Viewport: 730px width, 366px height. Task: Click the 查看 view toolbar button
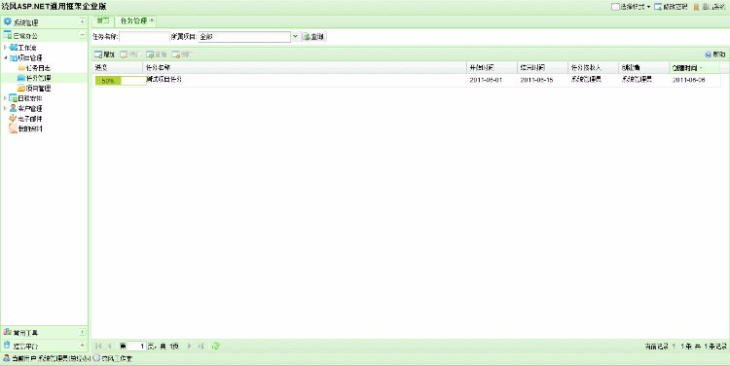tap(156, 55)
